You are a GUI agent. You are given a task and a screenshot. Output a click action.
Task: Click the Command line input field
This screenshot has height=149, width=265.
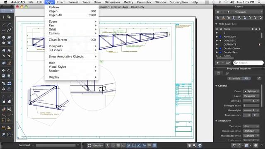click(55, 145)
